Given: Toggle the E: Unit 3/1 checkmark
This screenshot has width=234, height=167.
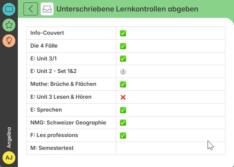Looking at the screenshot, I should pos(123,59).
